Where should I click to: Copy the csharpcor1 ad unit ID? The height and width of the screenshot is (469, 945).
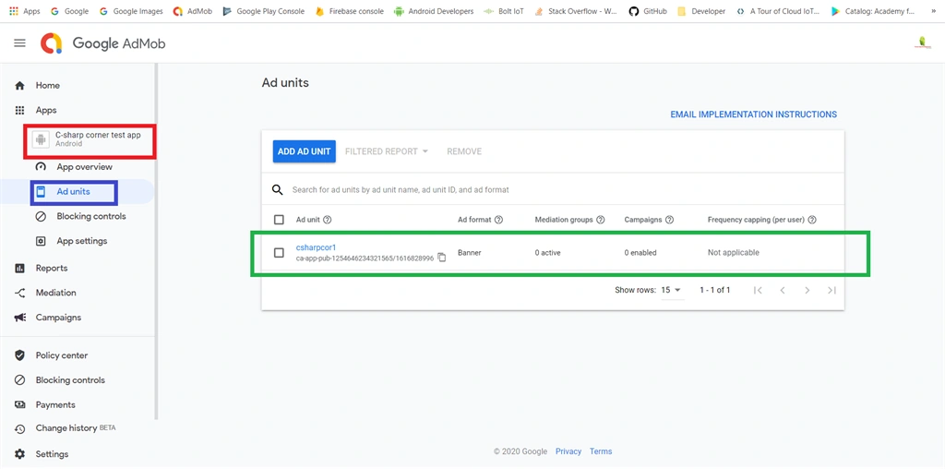click(442, 258)
